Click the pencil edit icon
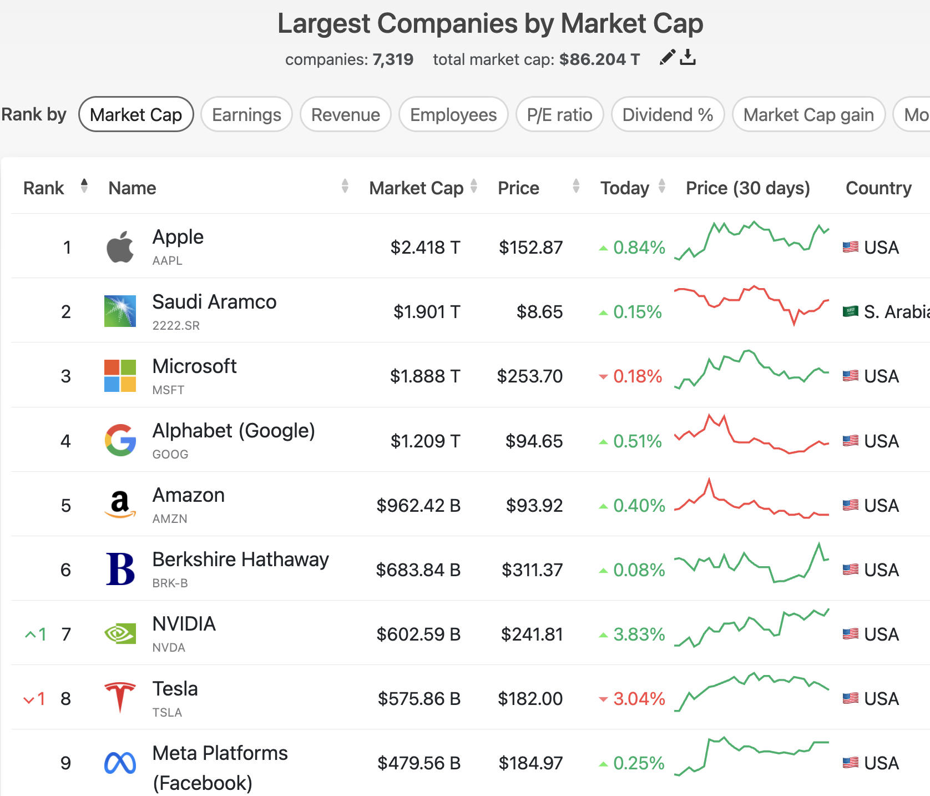The width and height of the screenshot is (930, 796). tap(668, 57)
